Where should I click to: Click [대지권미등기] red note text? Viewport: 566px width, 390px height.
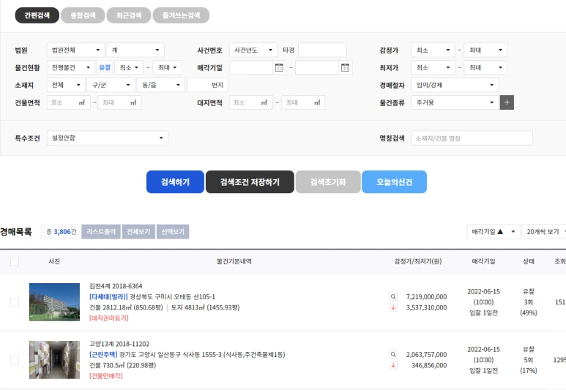pyautogui.click(x=108, y=318)
